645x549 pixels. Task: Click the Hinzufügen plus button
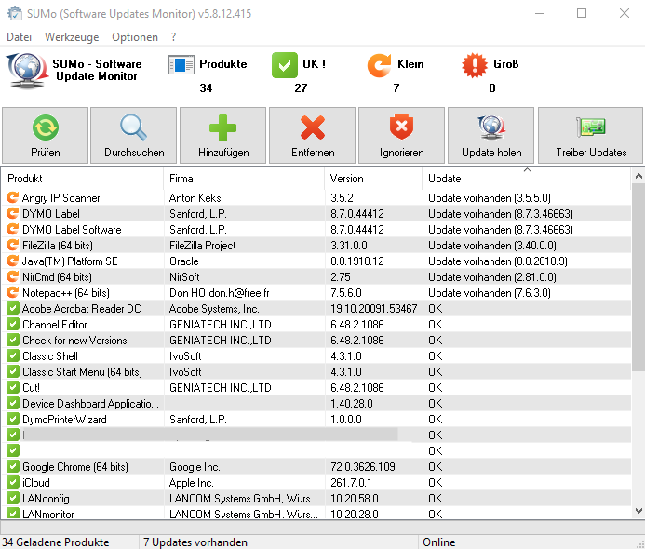coord(223,136)
